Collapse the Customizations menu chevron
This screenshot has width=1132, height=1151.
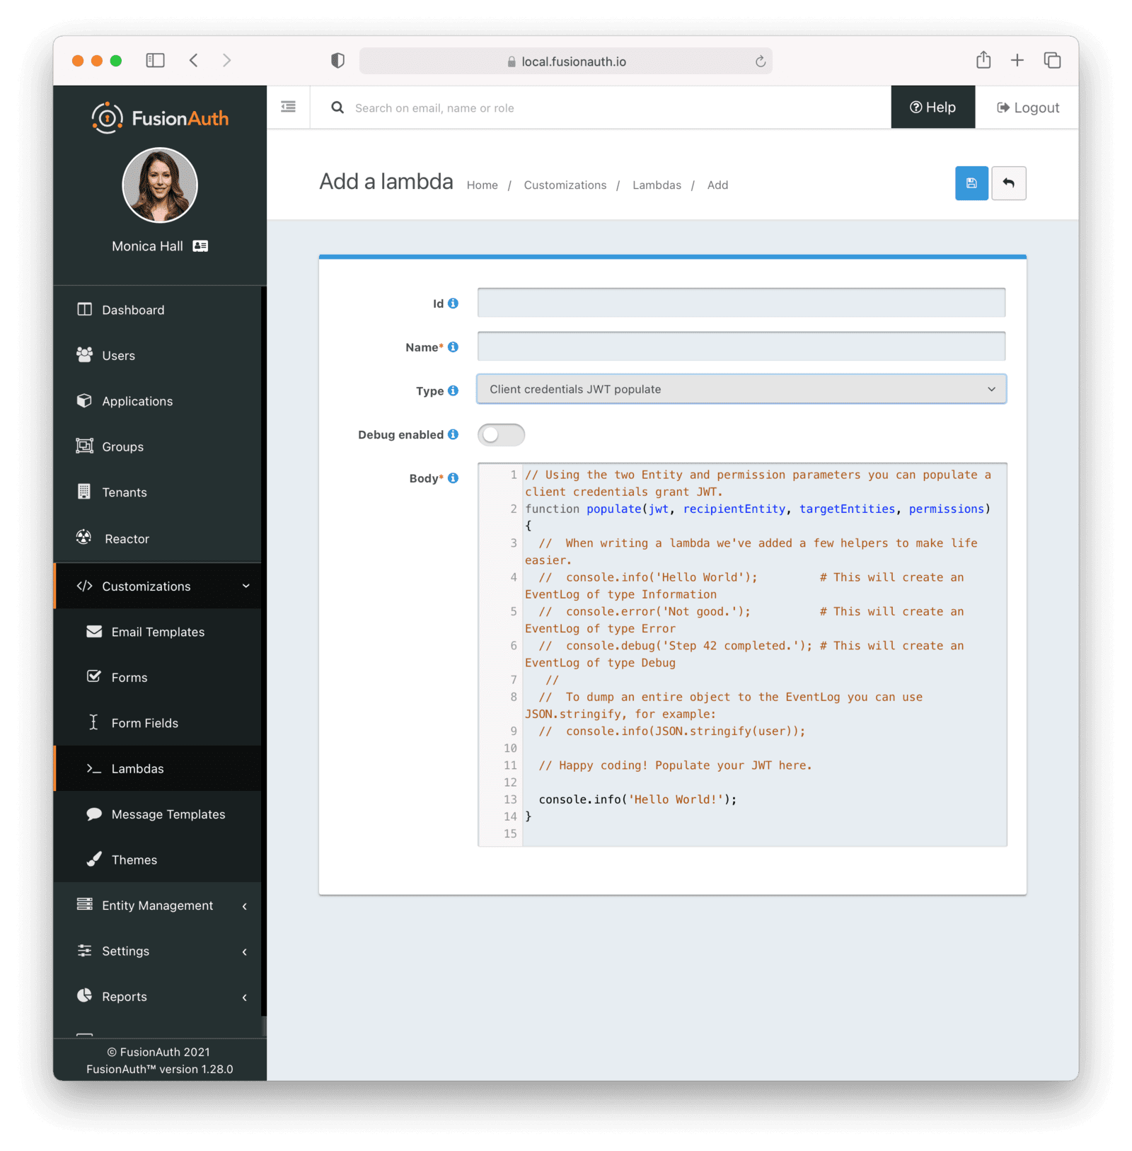tap(246, 586)
